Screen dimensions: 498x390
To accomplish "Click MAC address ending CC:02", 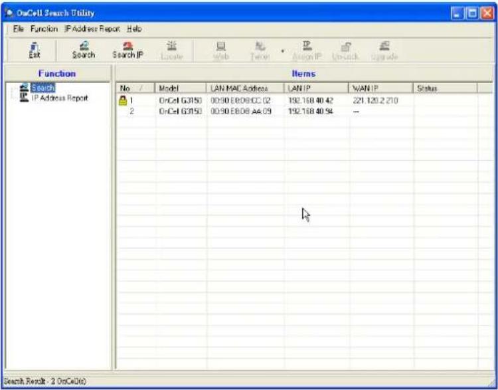I will 240,101.
